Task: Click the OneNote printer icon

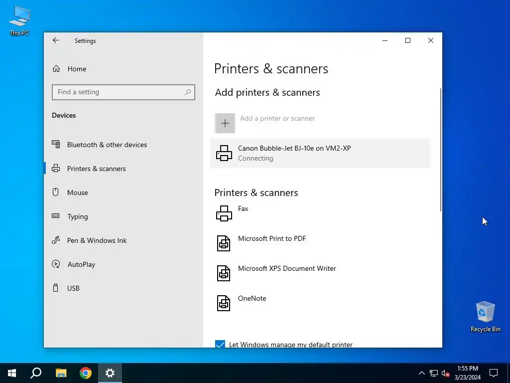Action: [224, 303]
